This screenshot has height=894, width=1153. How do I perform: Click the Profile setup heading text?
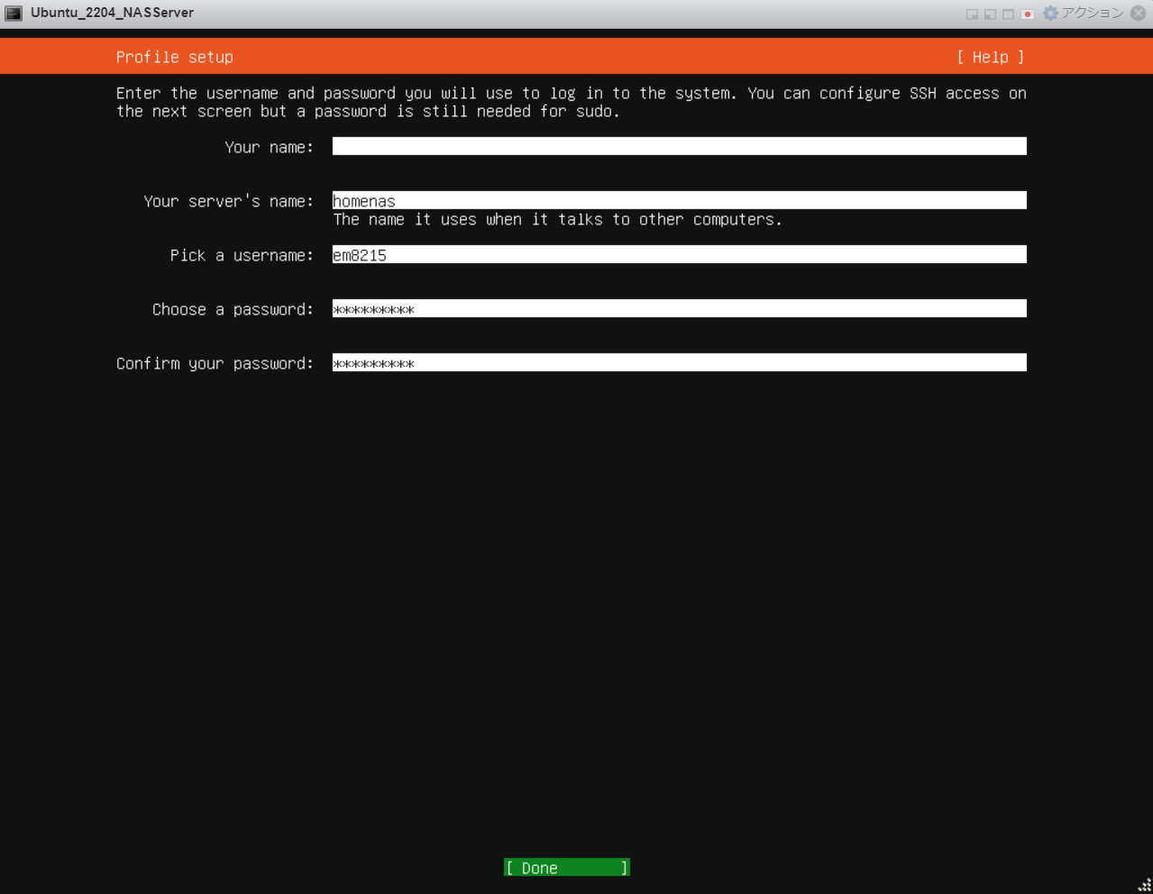[175, 57]
